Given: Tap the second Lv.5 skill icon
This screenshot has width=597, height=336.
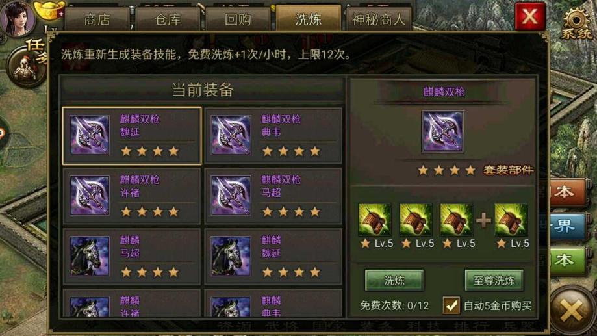Looking at the screenshot, I should click(416, 220).
